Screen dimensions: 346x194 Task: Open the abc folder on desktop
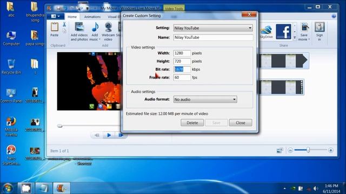pos(11,9)
